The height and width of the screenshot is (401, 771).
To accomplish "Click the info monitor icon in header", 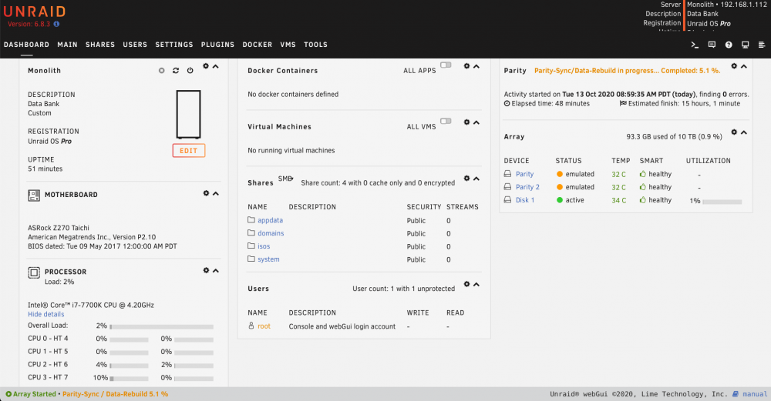I will click(745, 45).
